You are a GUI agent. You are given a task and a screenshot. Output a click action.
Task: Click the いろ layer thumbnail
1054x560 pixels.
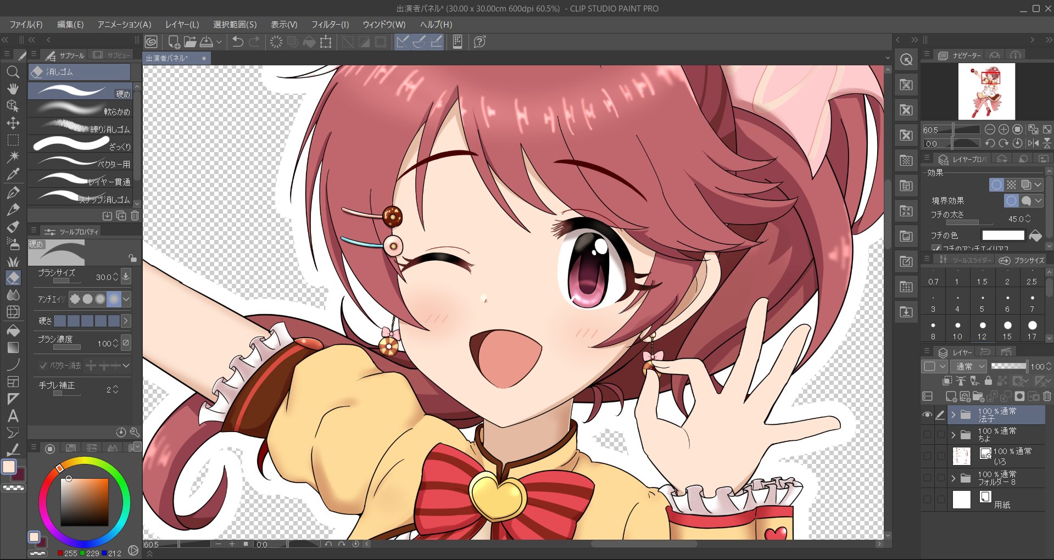click(x=961, y=456)
